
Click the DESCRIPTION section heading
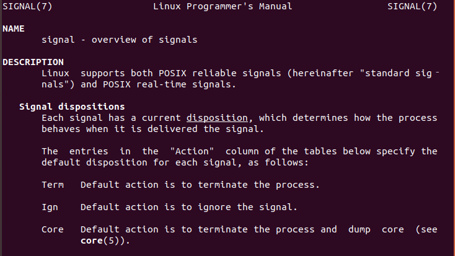point(33,62)
